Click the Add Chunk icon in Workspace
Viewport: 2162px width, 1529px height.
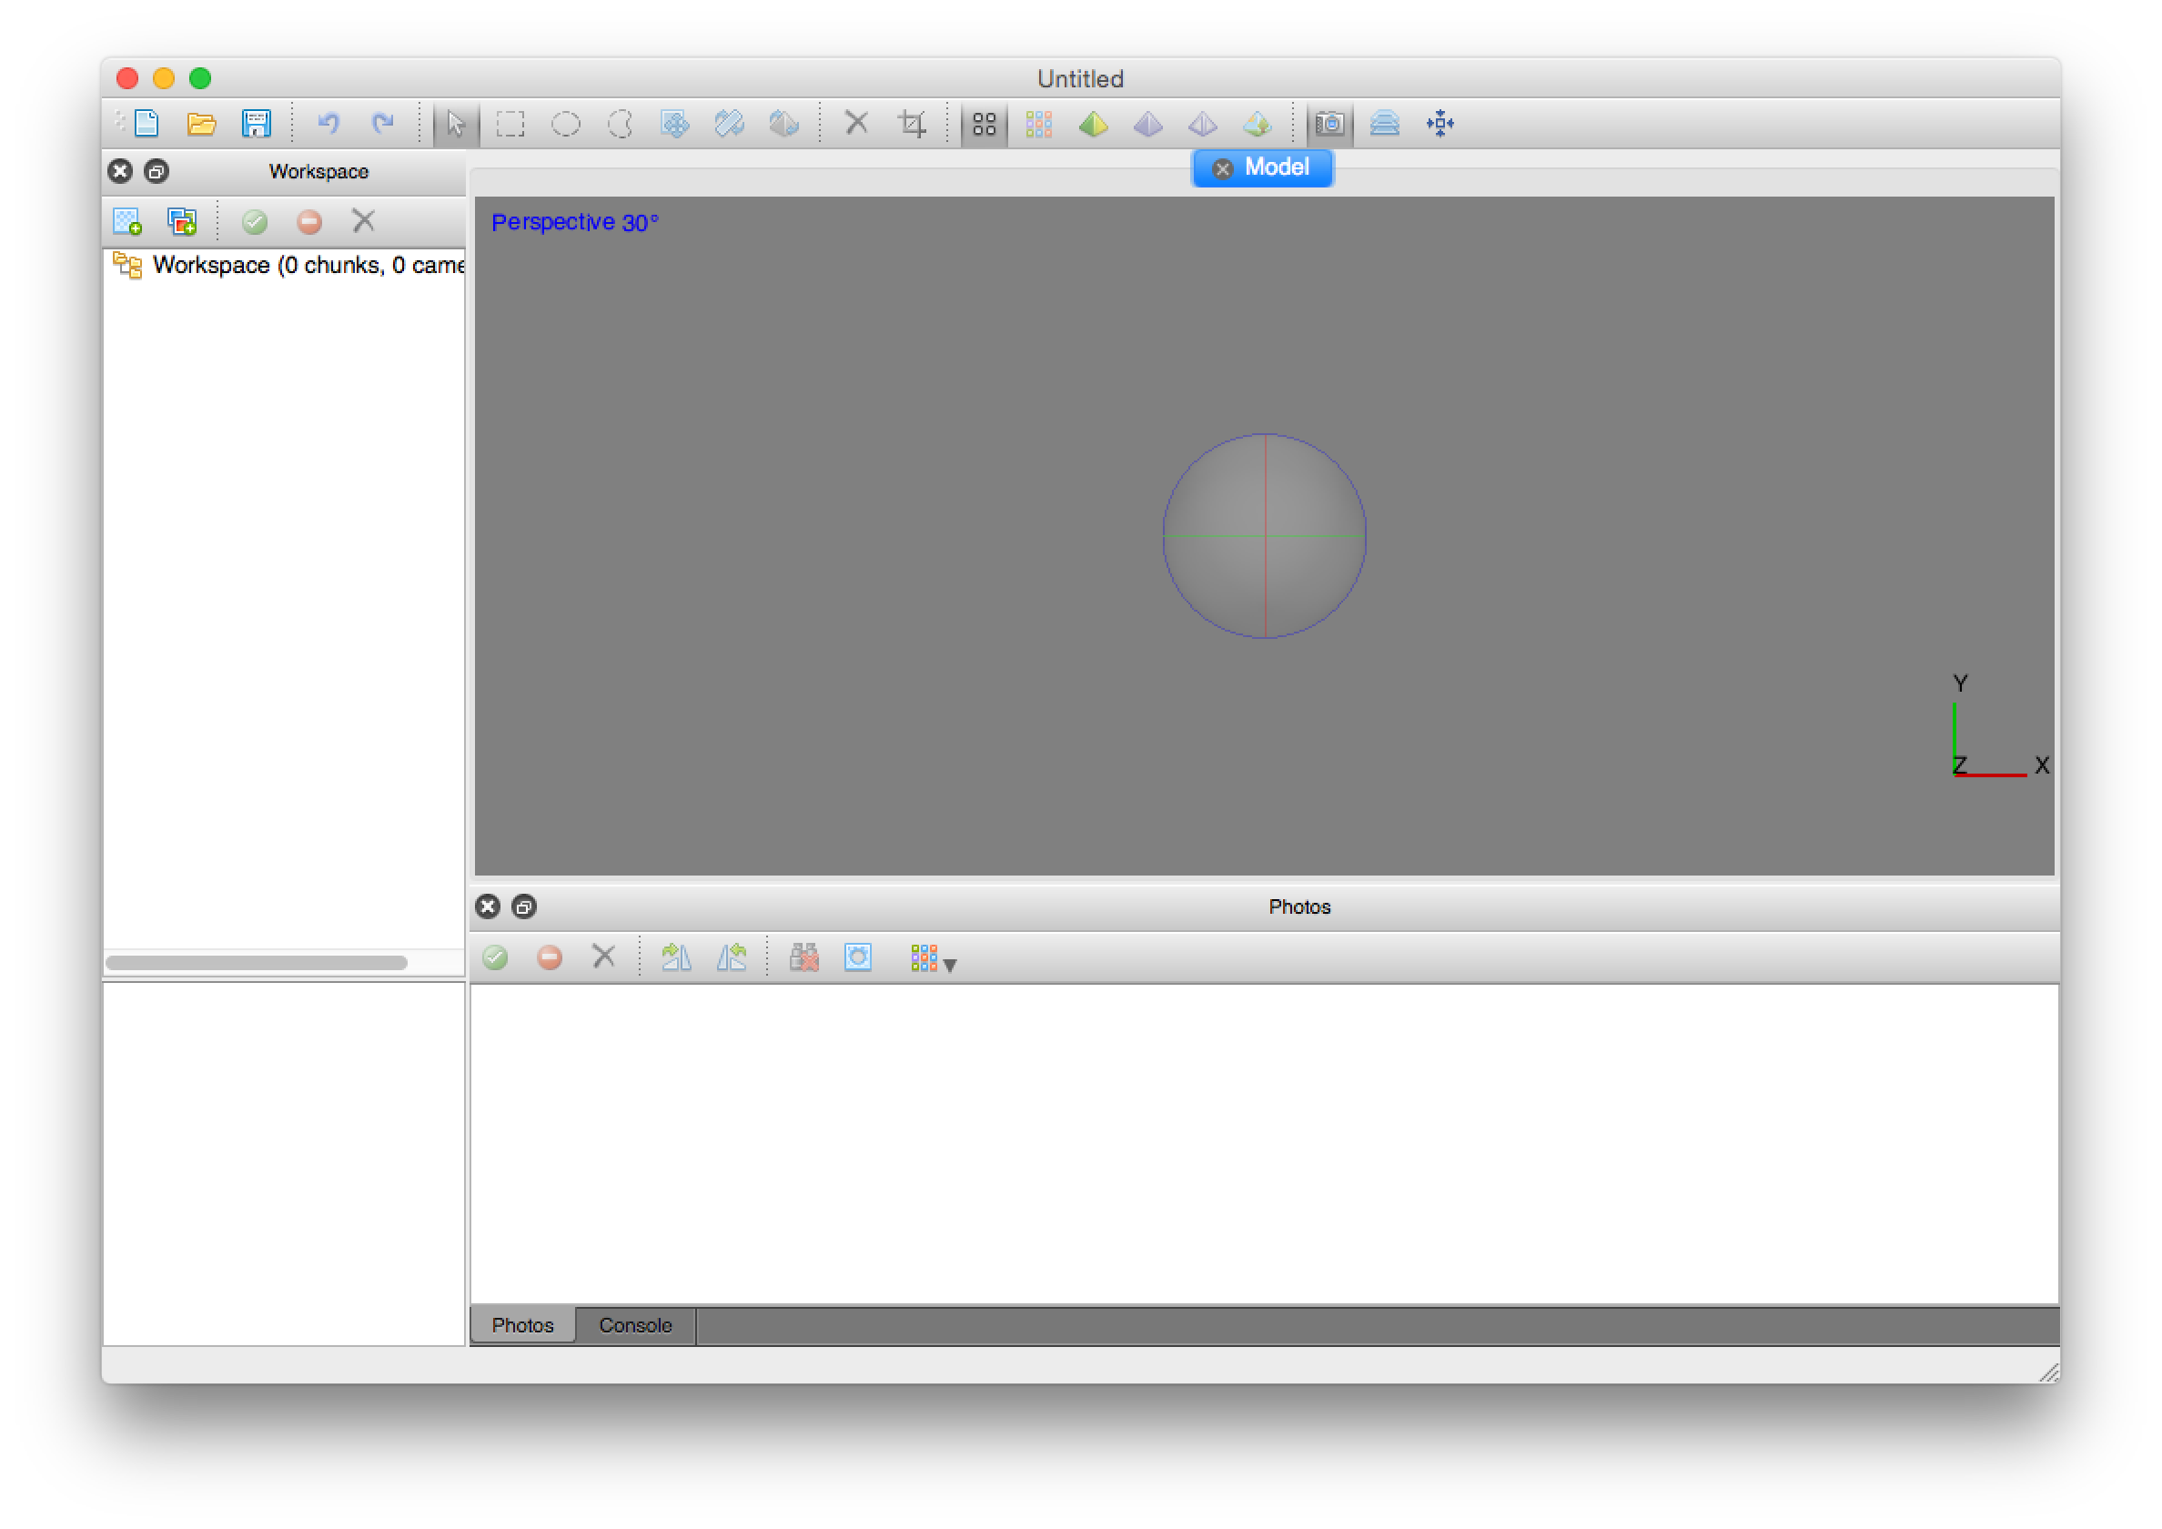pos(127,221)
